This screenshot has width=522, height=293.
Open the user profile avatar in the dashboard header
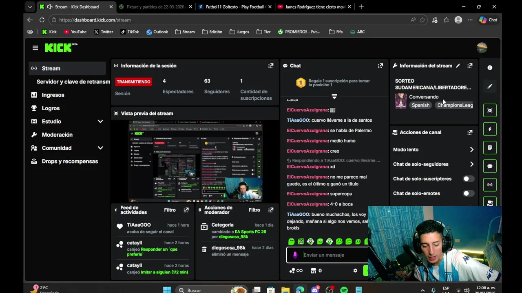click(x=482, y=48)
